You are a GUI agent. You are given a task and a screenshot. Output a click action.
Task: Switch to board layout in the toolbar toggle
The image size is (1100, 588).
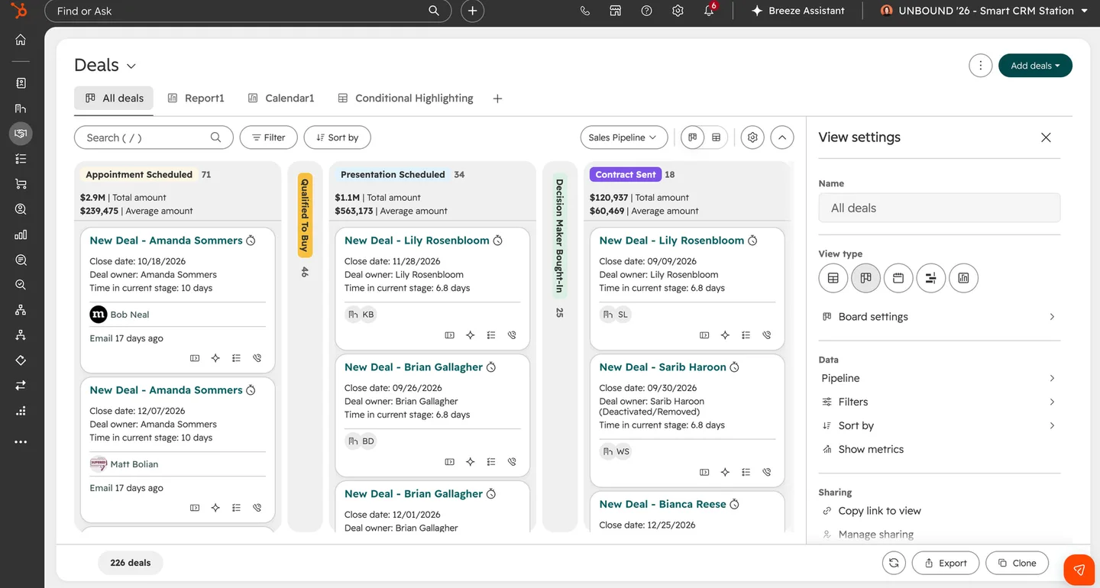pyautogui.click(x=693, y=137)
